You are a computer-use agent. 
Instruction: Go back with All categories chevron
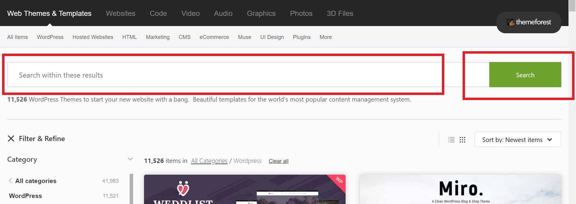click(10, 181)
